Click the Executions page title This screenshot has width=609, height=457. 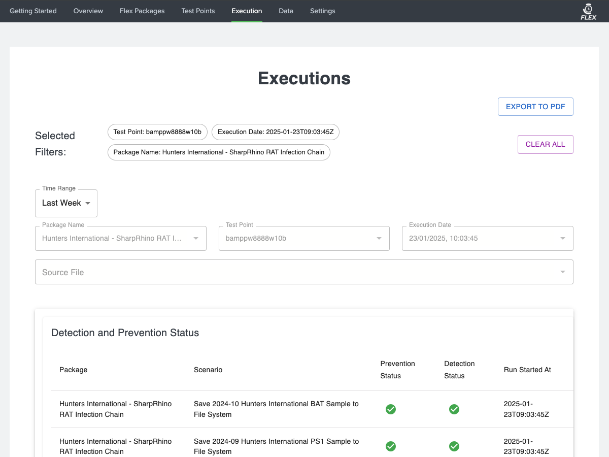point(304,78)
